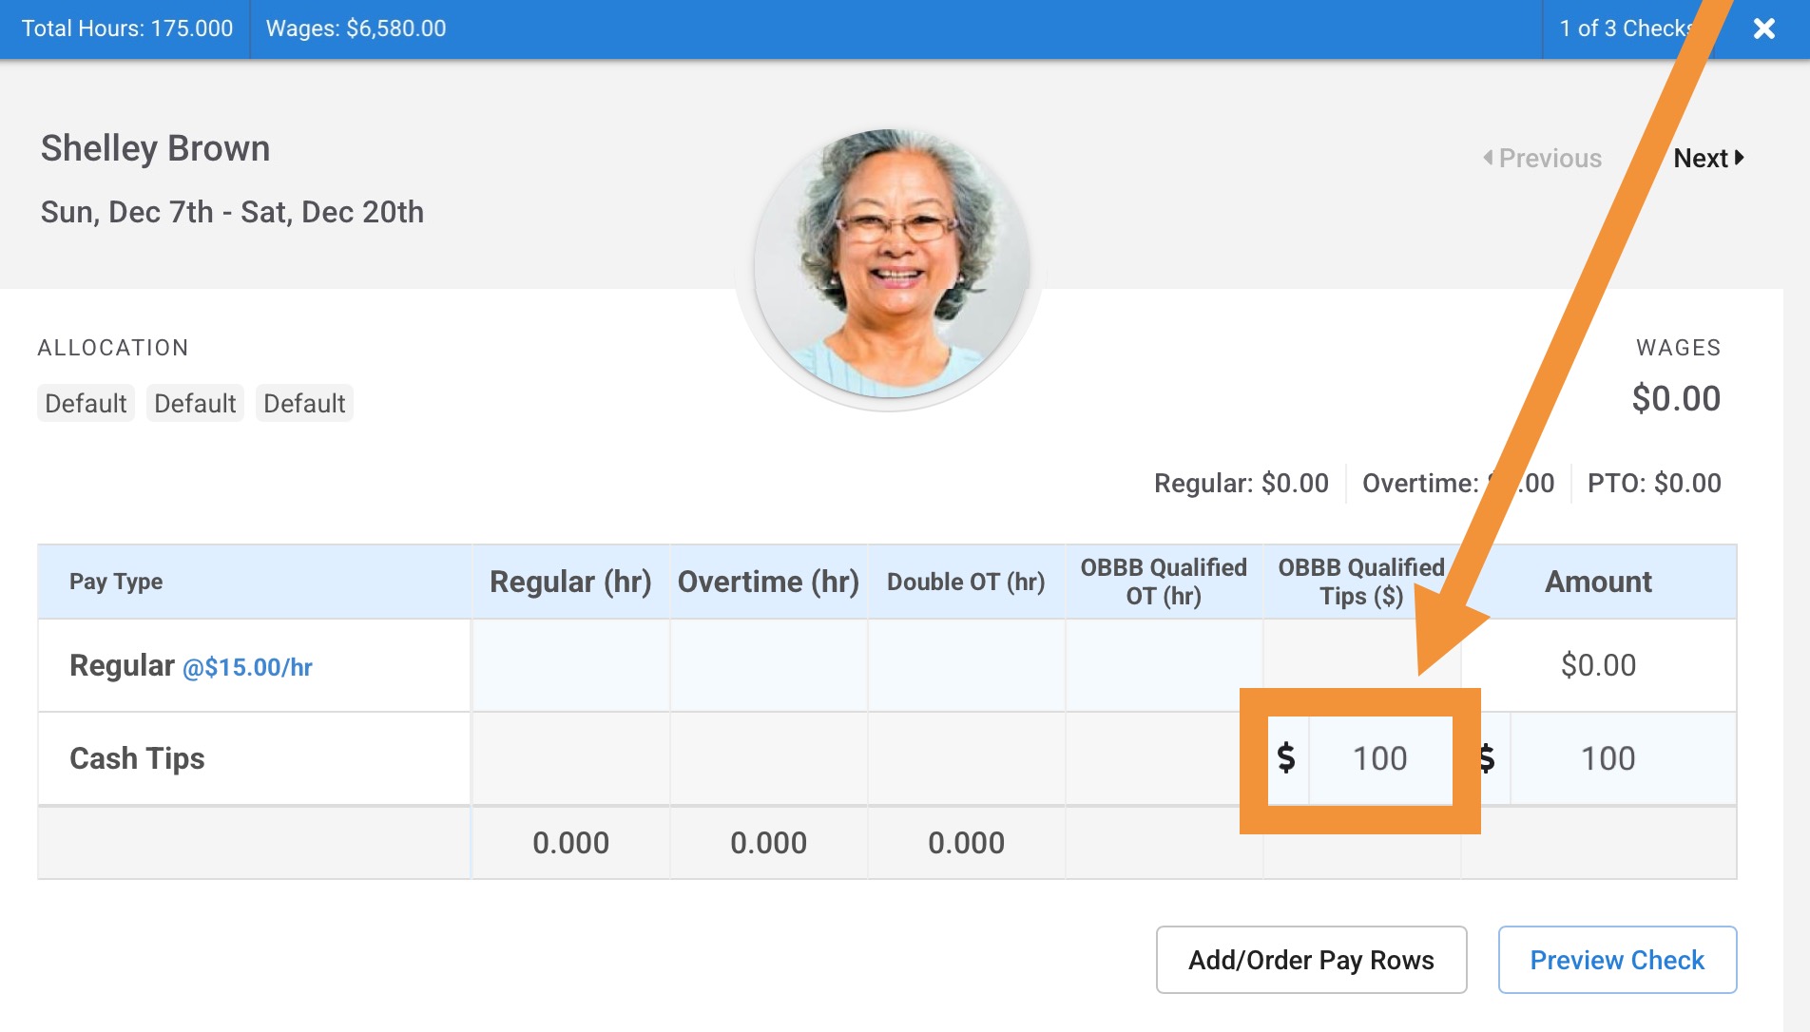Select the second Default allocation tag
1810x1032 pixels.
(195, 404)
